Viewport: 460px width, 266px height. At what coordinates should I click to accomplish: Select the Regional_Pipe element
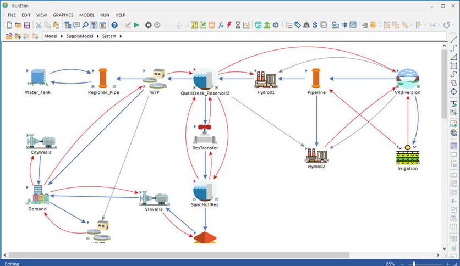coord(103,78)
